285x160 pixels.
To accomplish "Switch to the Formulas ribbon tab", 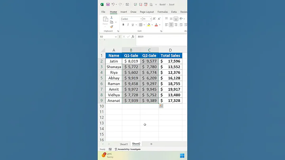I will point(163,12).
